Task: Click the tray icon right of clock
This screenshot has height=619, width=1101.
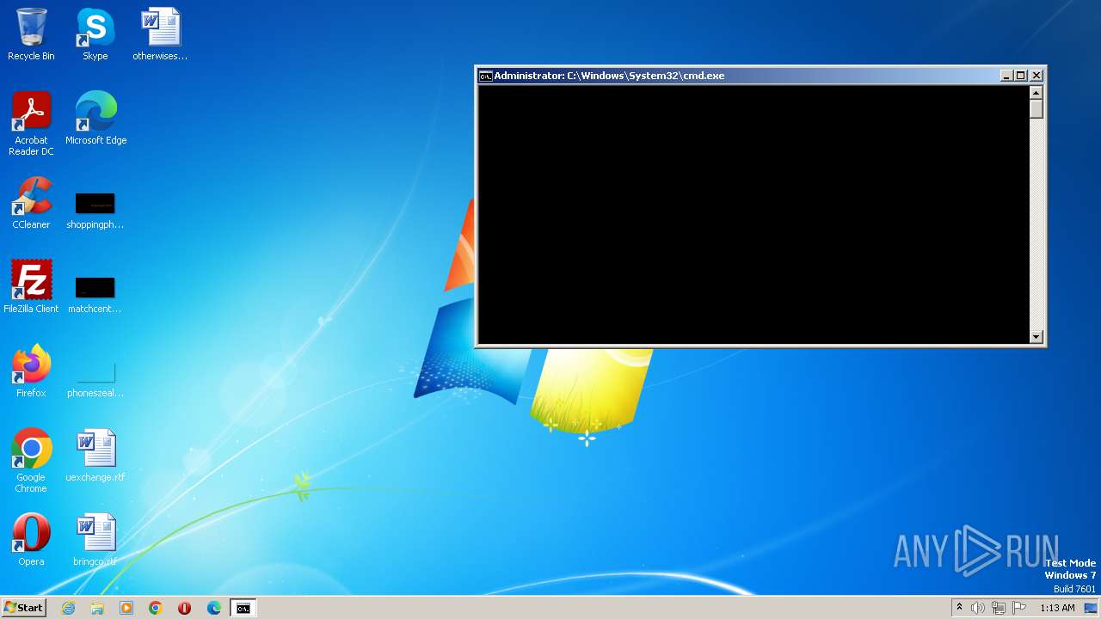Action: [x=1091, y=608]
